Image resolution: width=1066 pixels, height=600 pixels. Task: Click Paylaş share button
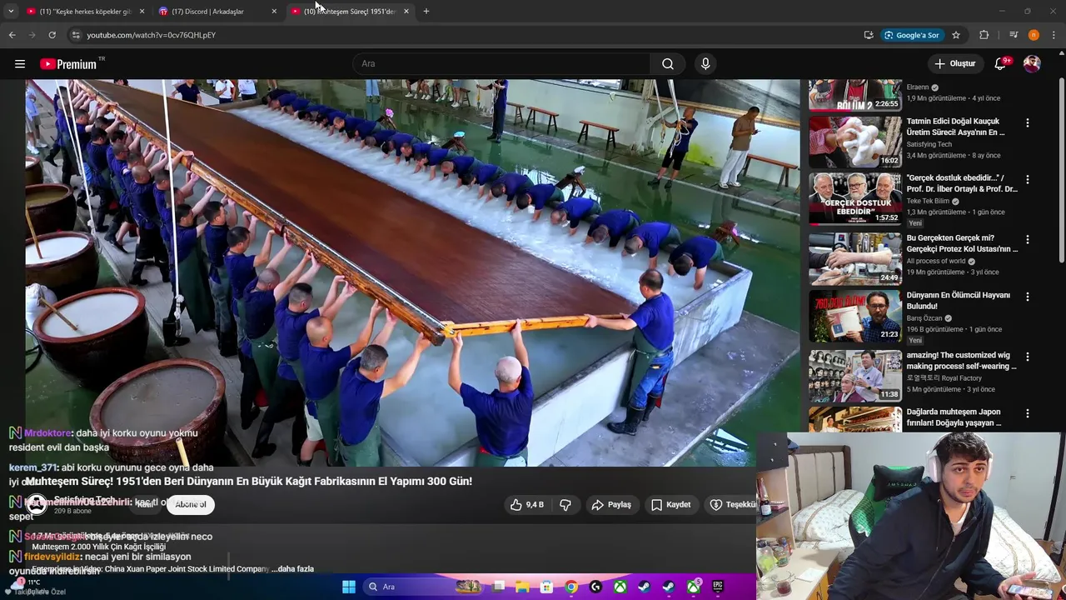[x=611, y=505]
